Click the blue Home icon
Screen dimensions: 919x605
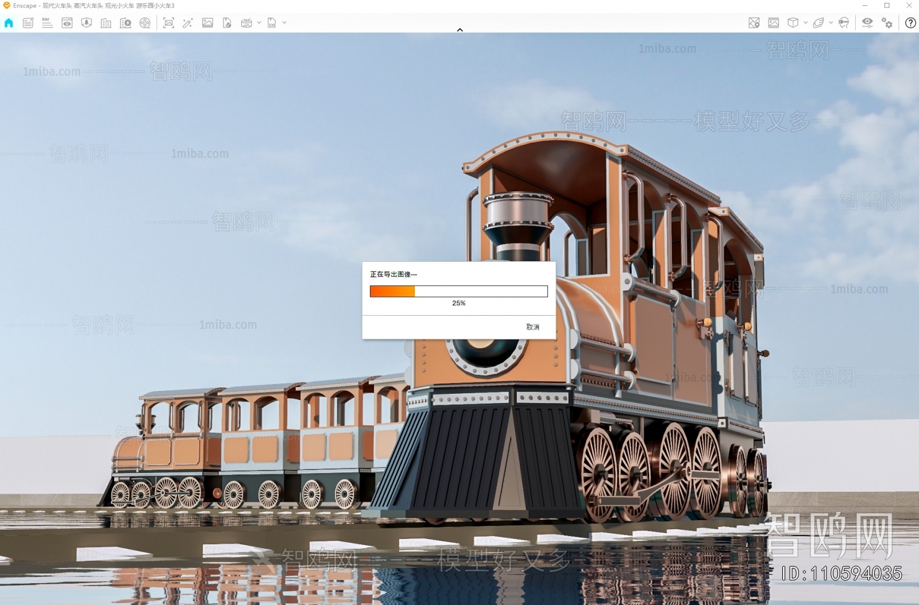pos(9,23)
